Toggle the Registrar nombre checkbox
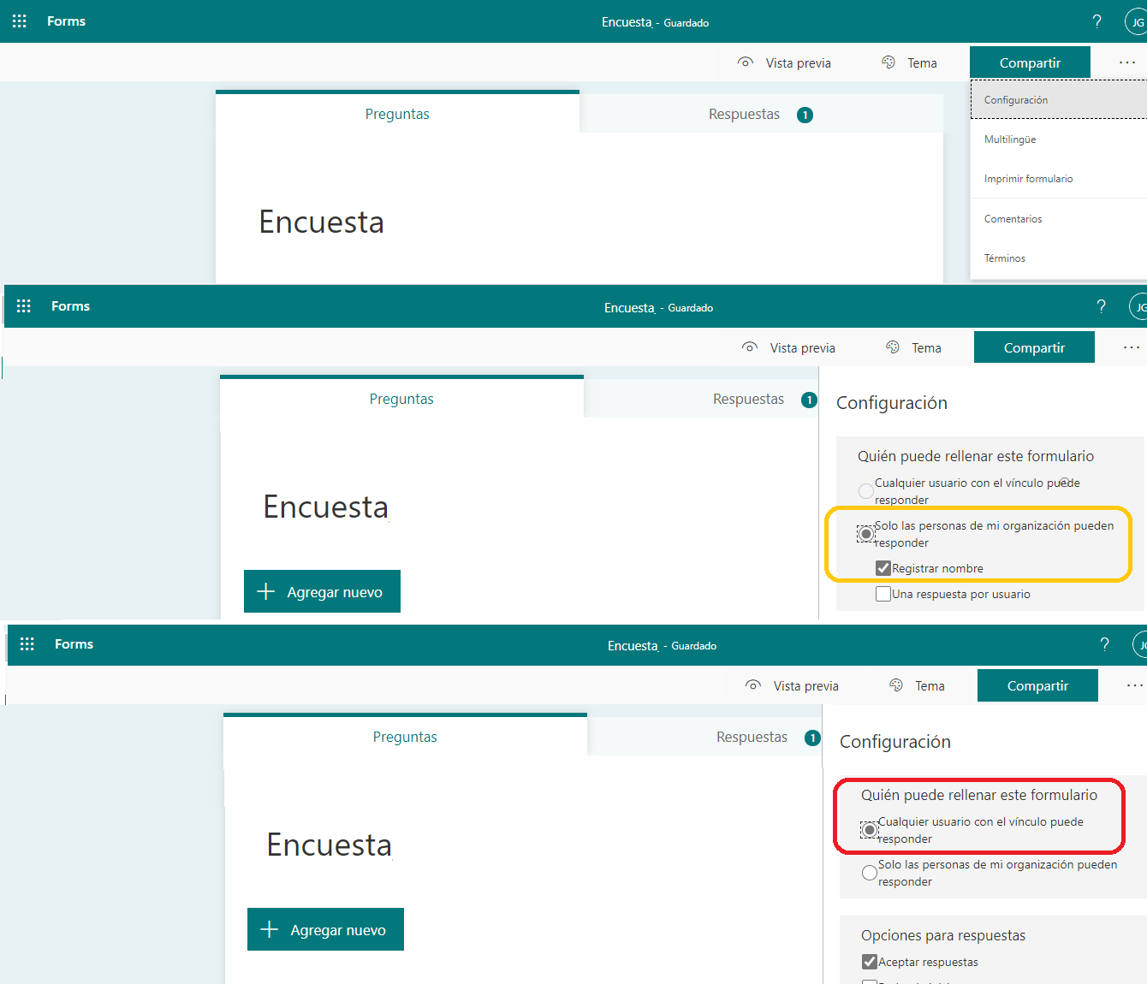The height and width of the screenshot is (984, 1147). [x=883, y=568]
